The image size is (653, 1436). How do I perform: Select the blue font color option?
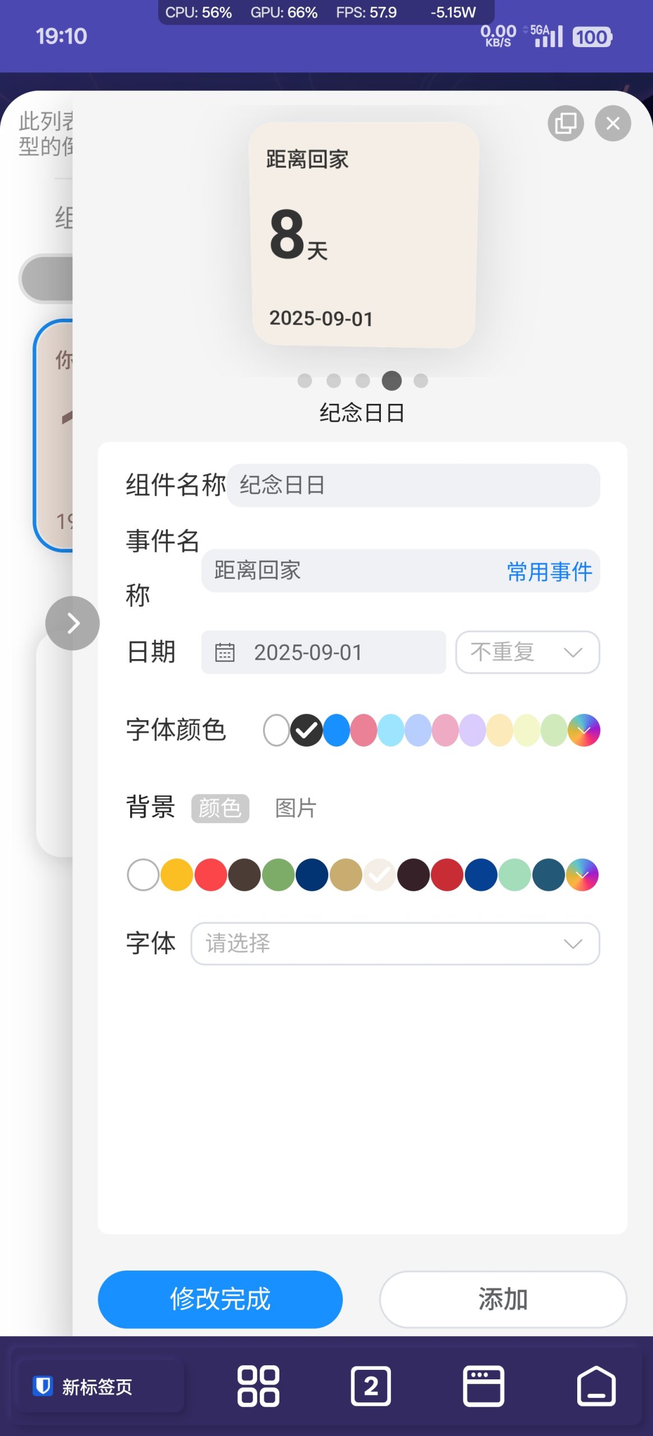point(337,730)
